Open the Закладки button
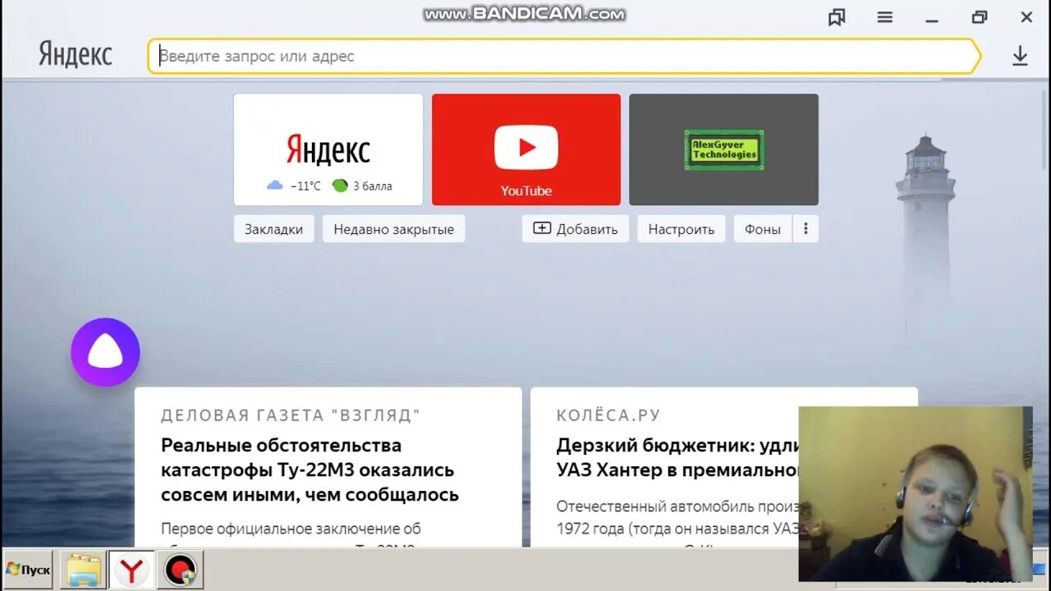 [273, 229]
